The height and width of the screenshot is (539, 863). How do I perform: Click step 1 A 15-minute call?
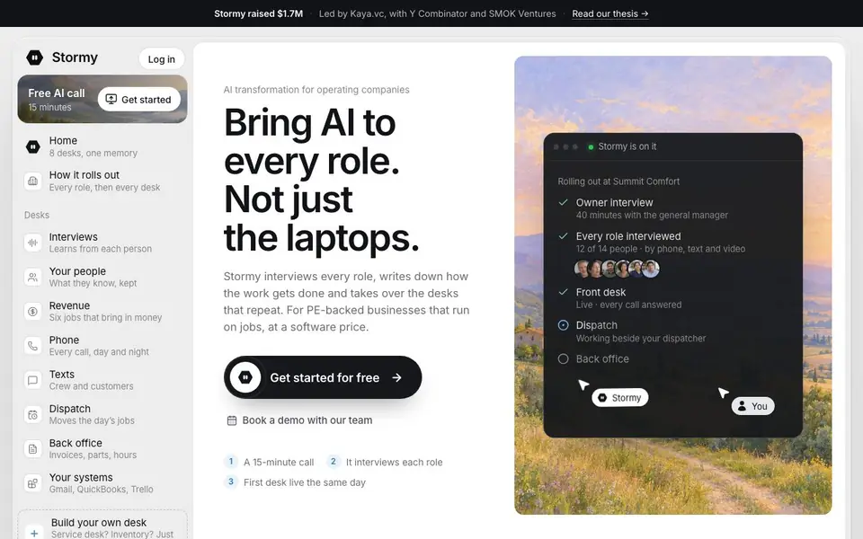pos(269,462)
